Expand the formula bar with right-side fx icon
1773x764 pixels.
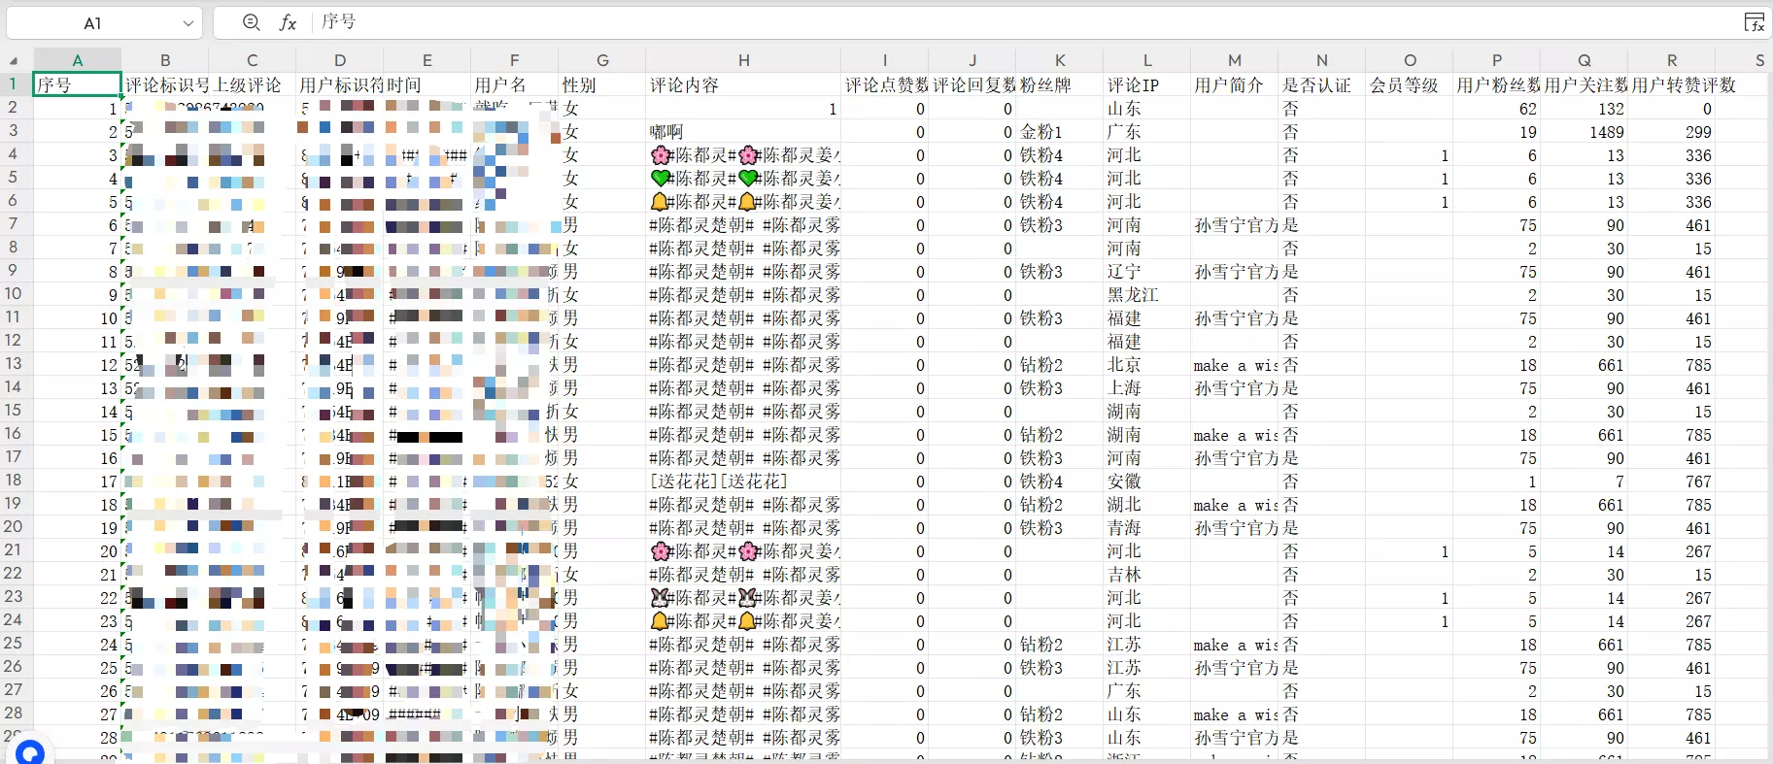pyautogui.click(x=1754, y=22)
